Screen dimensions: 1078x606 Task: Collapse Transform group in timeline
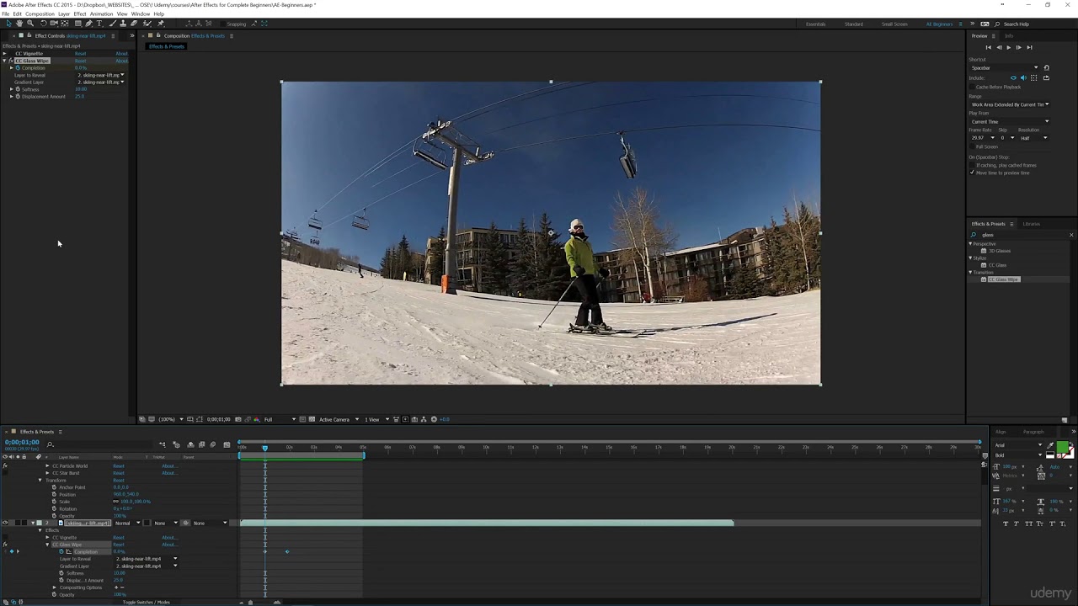coord(40,480)
